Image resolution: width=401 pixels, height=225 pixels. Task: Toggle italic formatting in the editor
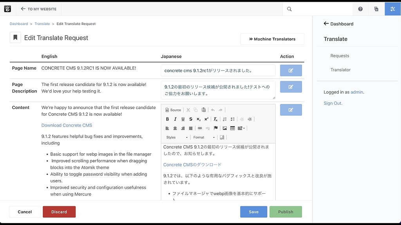click(x=175, y=119)
